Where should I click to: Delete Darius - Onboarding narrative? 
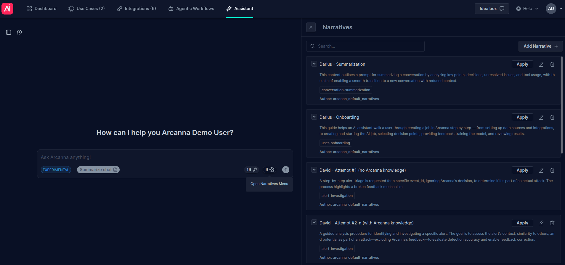click(552, 117)
